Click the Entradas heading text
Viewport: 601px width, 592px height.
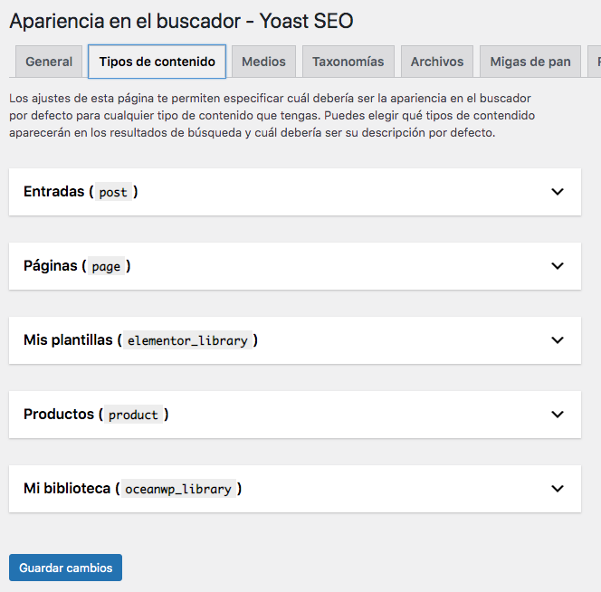point(53,191)
